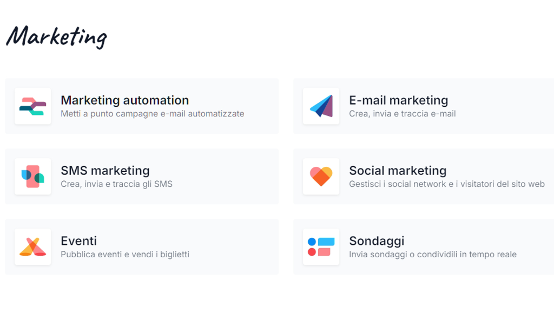Viewport: 554px width, 312px height.
Task: Click the Marketing section heading
Action: click(x=56, y=37)
